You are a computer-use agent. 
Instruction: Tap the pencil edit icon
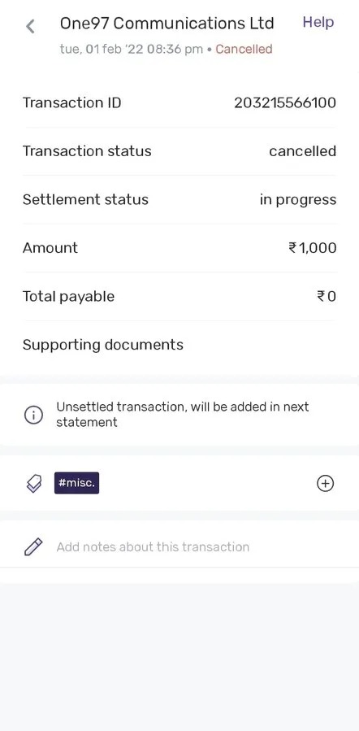coord(33,547)
